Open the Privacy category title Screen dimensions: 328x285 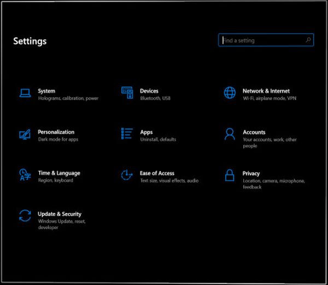click(251, 174)
